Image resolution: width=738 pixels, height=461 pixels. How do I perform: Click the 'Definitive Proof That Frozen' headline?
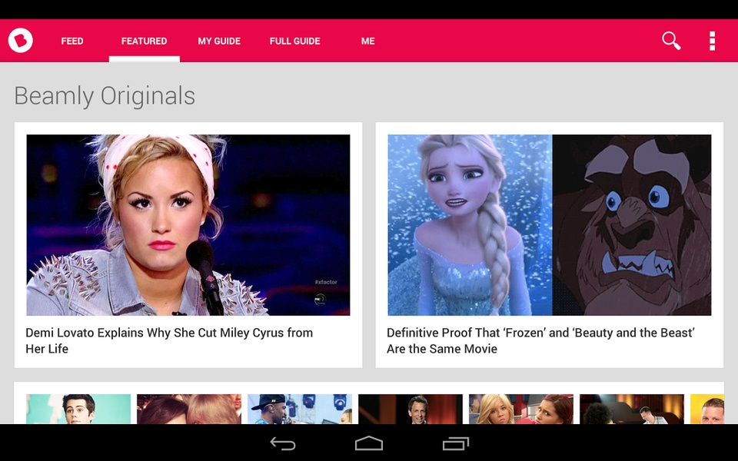(540, 340)
